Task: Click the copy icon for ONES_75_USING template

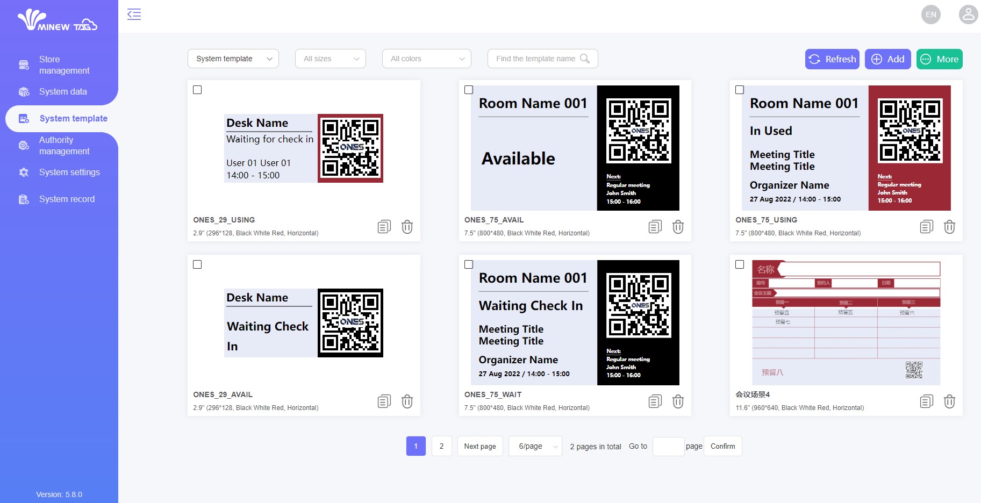Action: [926, 227]
